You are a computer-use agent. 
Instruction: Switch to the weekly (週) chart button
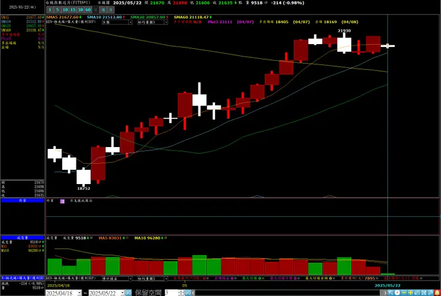click(x=103, y=10)
